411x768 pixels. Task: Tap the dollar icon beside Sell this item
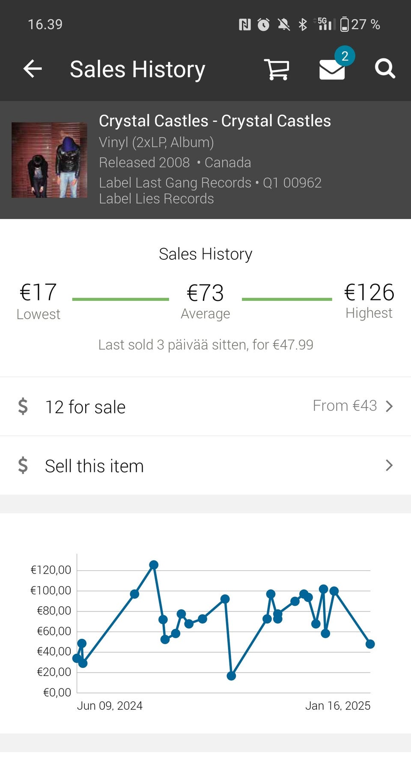click(x=23, y=466)
